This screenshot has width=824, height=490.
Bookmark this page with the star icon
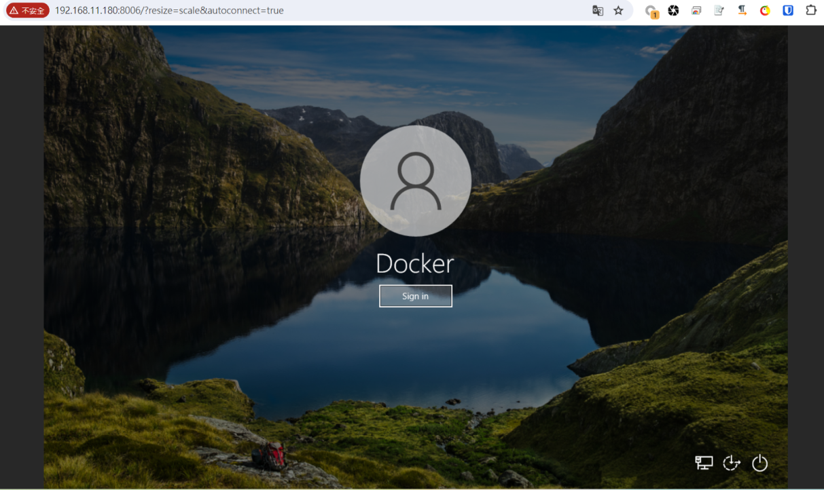coord(618,11)
